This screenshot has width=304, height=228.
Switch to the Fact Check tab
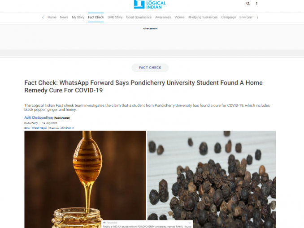point(96,17)
